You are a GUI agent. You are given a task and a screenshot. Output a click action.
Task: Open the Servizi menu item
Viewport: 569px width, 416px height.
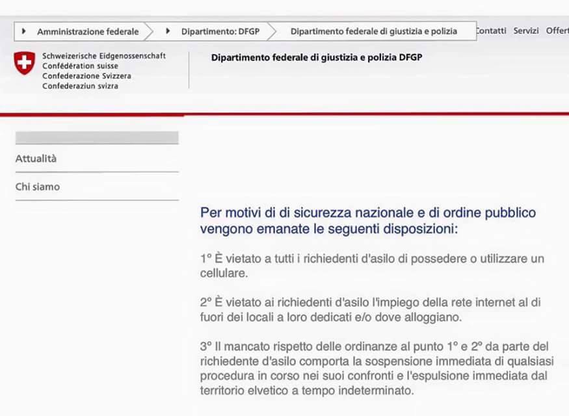(x=526, y=31)
